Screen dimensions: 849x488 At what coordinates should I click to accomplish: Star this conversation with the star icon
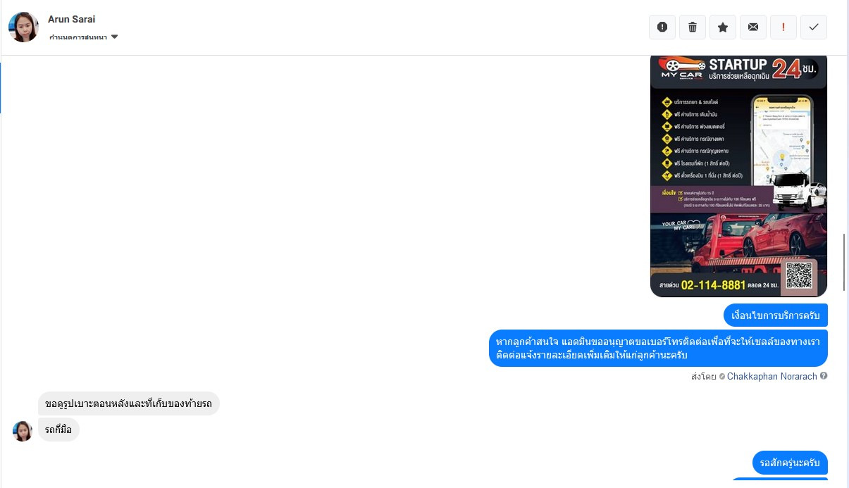(x=723, y=27)
